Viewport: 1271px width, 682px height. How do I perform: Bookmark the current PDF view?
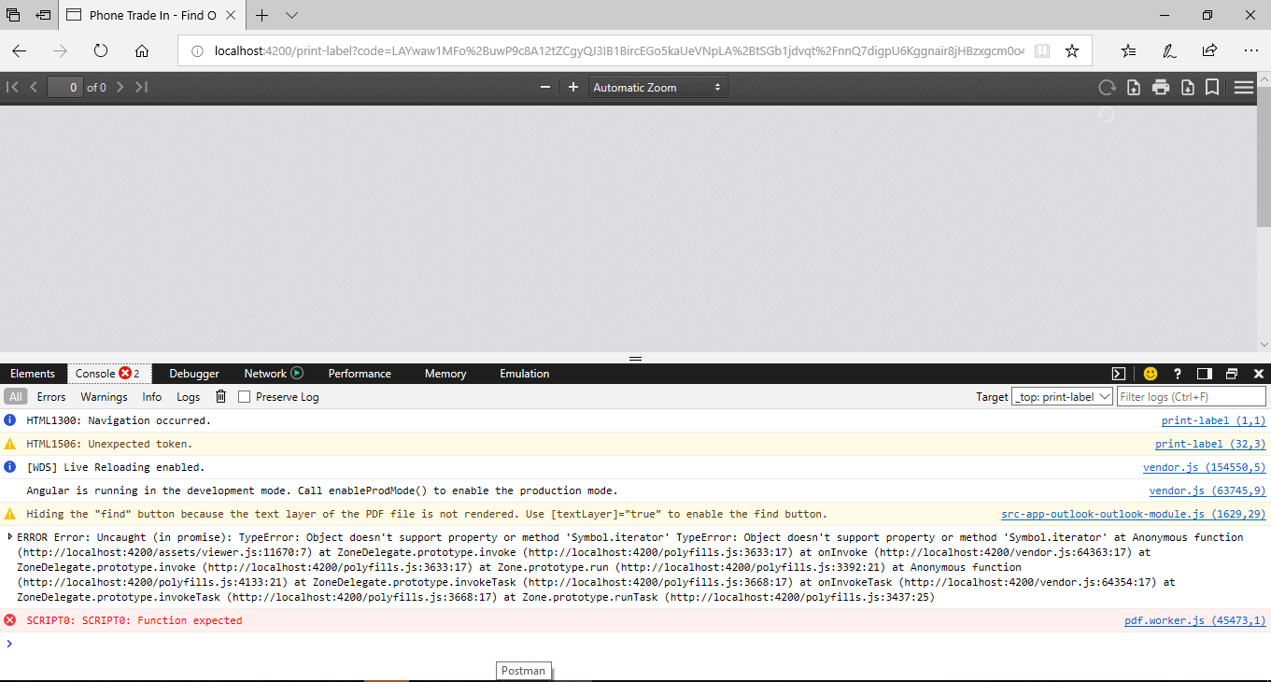coord(1211,87)
